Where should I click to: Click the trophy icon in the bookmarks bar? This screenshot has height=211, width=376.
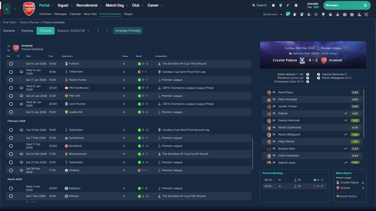coord(323,14)
